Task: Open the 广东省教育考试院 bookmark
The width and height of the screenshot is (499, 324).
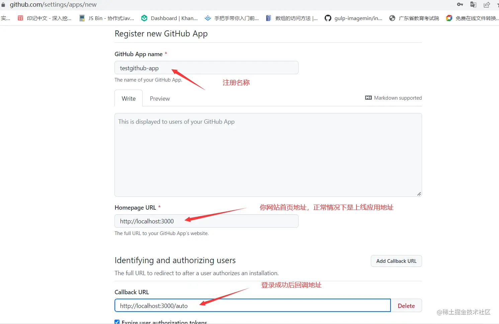Action: 414,18
